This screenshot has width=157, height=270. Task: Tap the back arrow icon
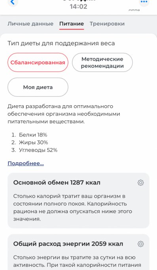(13, 2)
